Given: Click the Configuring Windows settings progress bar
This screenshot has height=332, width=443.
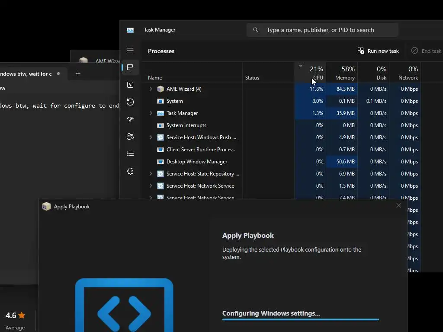Looking at the screenshot, I should pos(301,319).
